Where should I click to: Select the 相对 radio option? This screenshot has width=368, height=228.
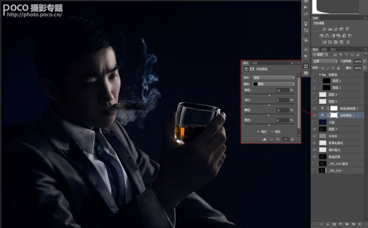[259, 131]
